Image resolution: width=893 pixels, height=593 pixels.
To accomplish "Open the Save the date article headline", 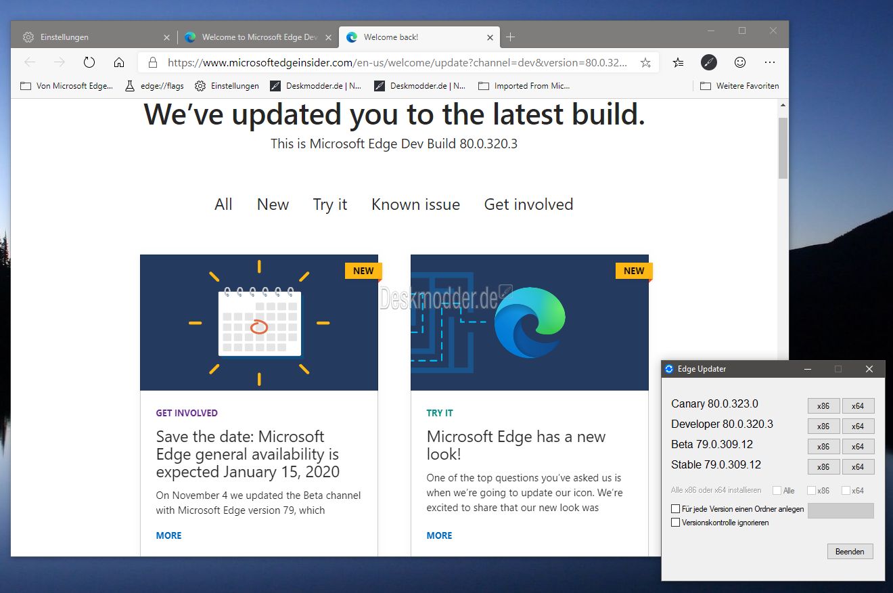I will pos(248,454).
